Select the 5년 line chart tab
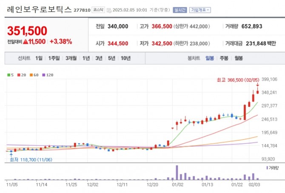The height and width of the screenshot is (193, 285). (111, 58)
